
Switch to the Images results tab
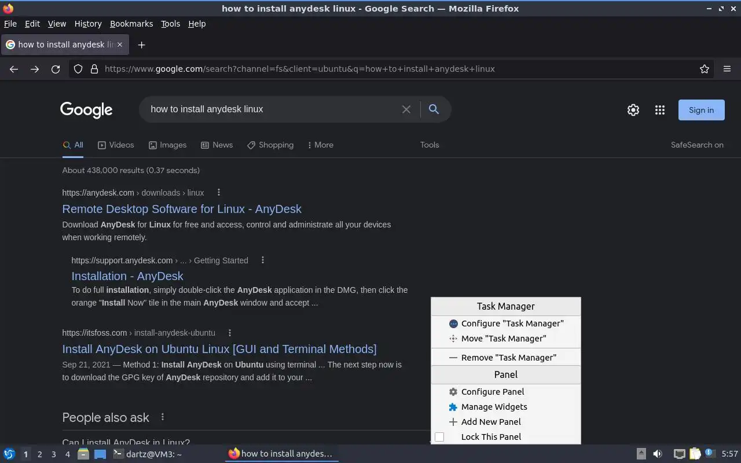point(167,145)
